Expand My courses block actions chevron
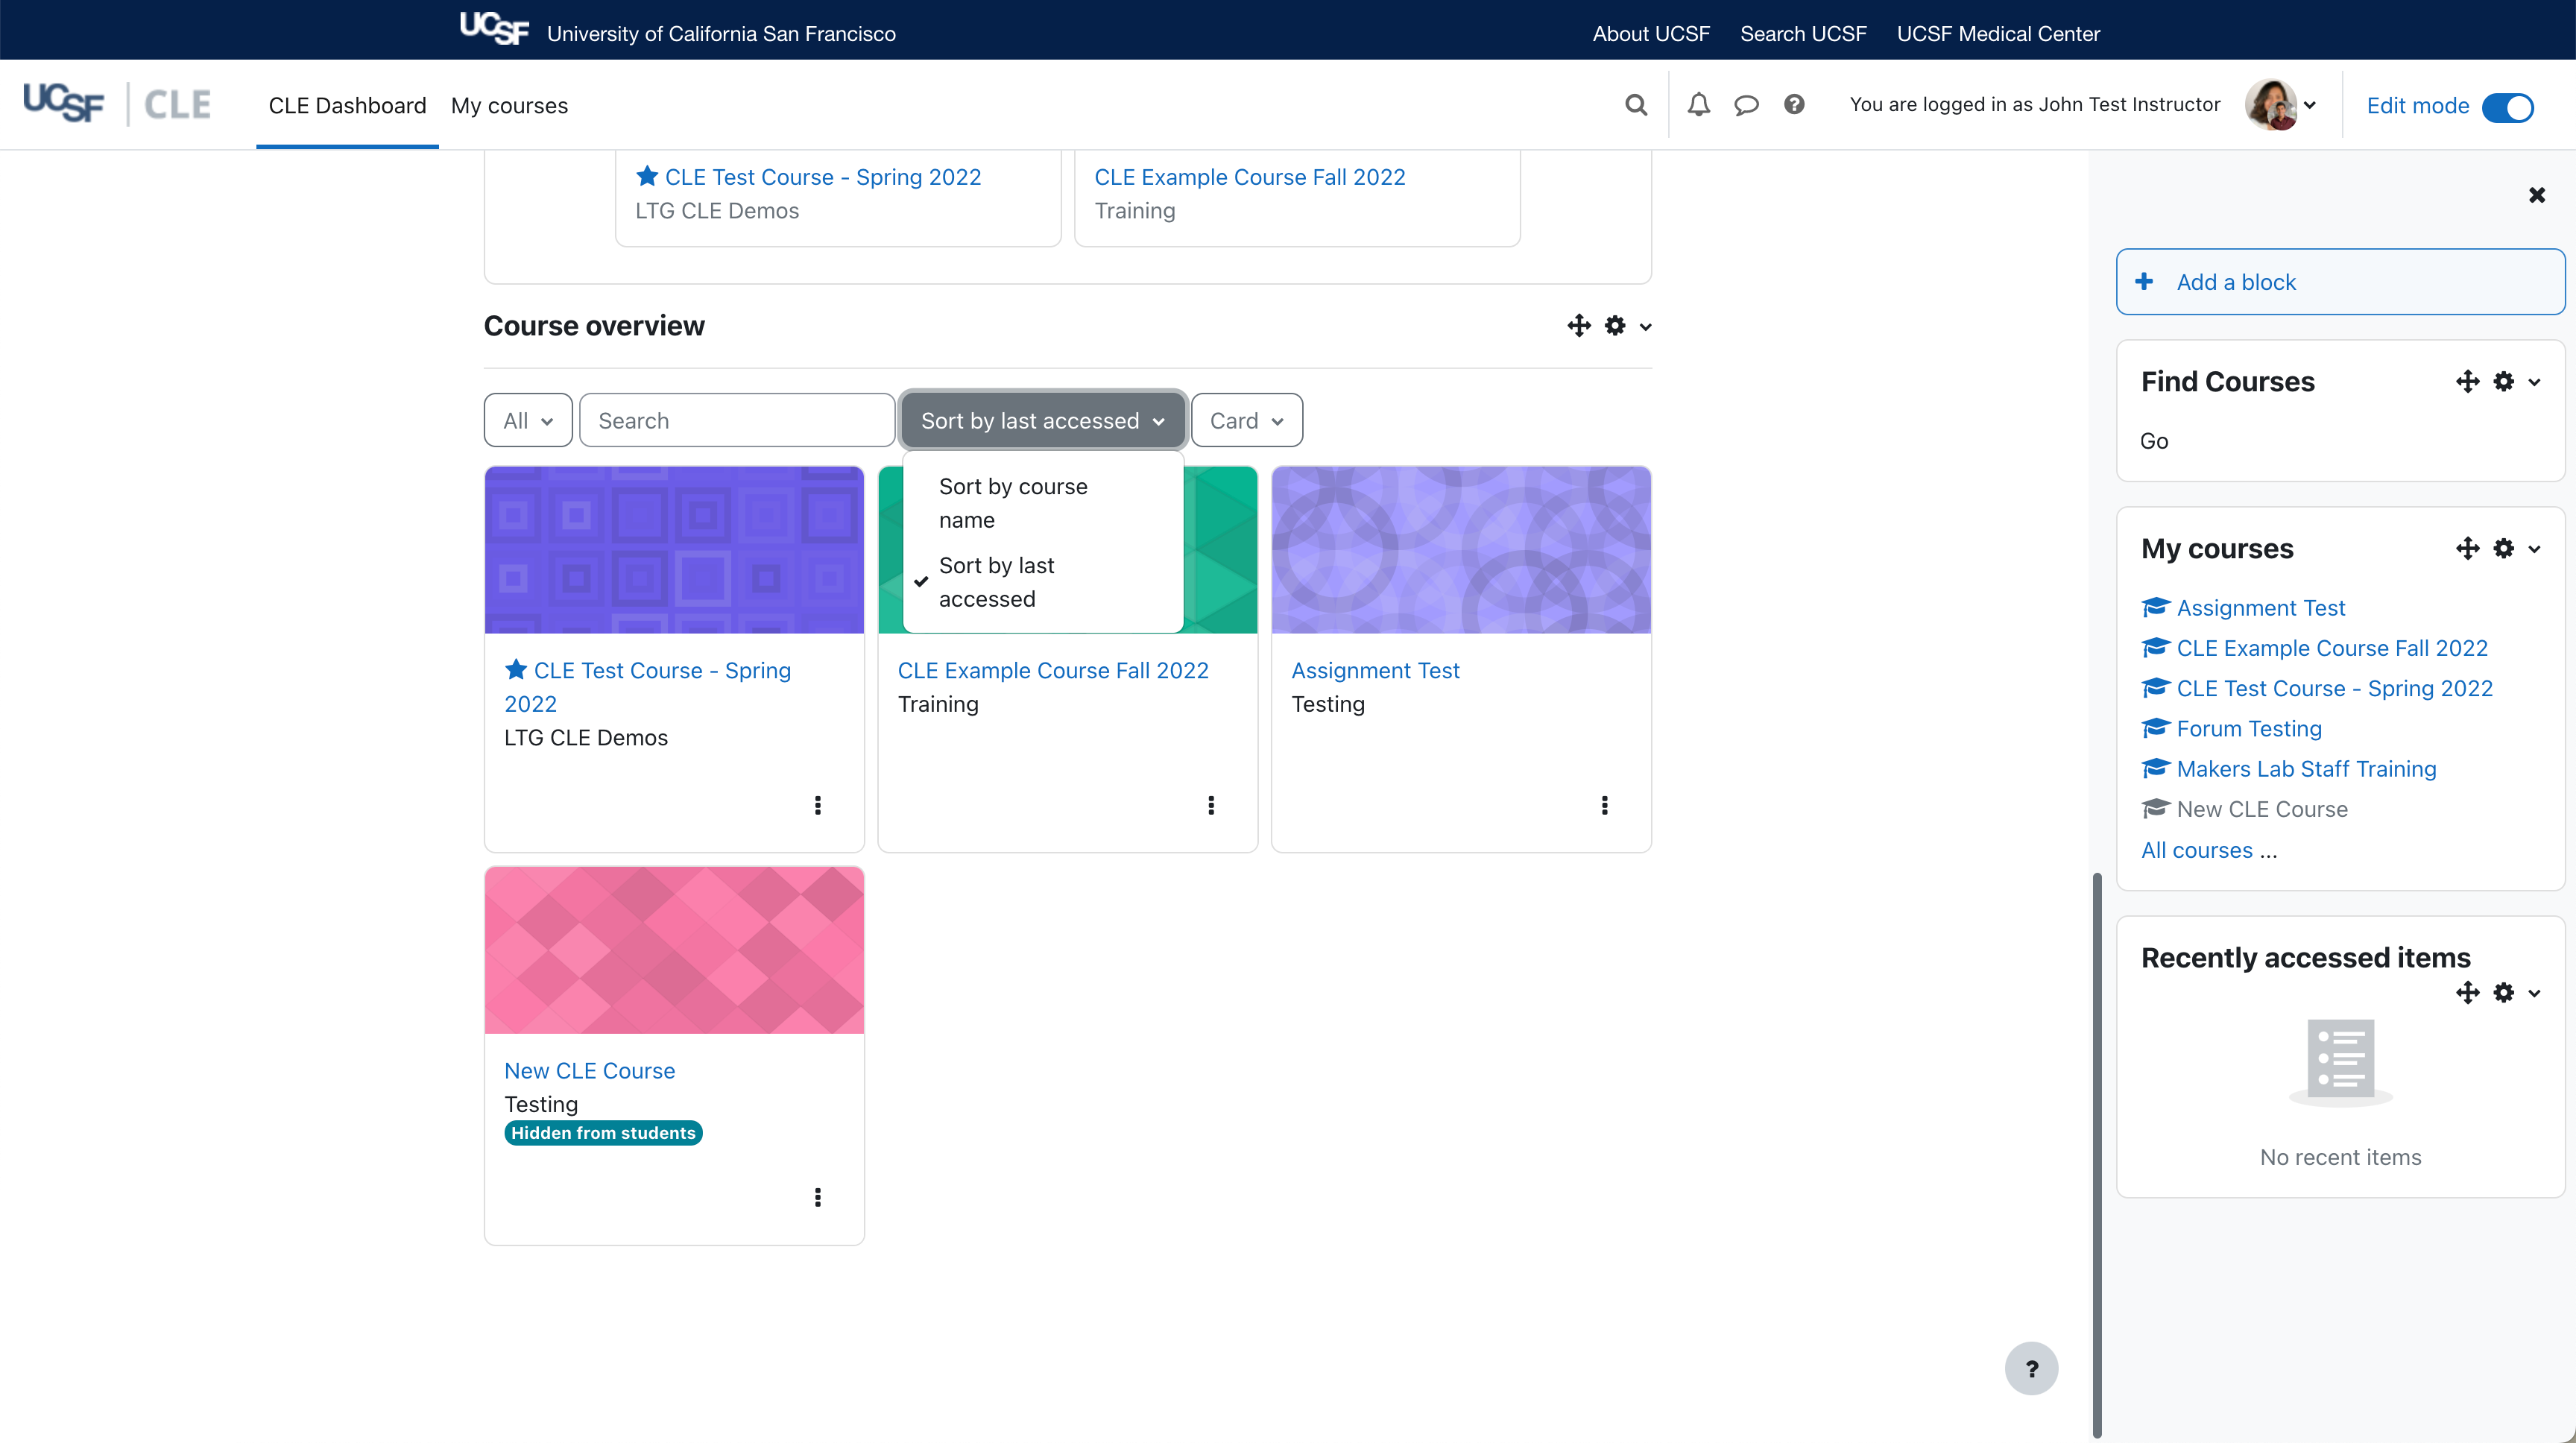The image size is (2576, 1443). coord(2534,549)
